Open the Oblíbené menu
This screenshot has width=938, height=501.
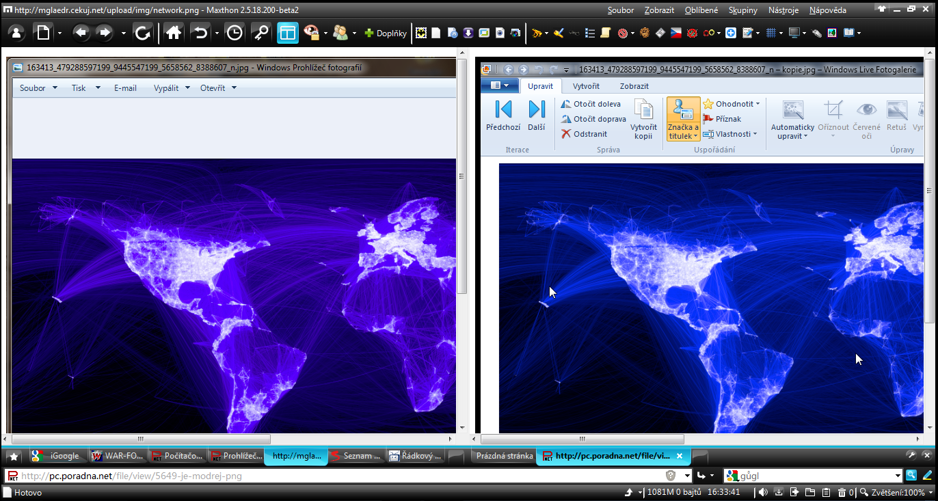[701, 10]
